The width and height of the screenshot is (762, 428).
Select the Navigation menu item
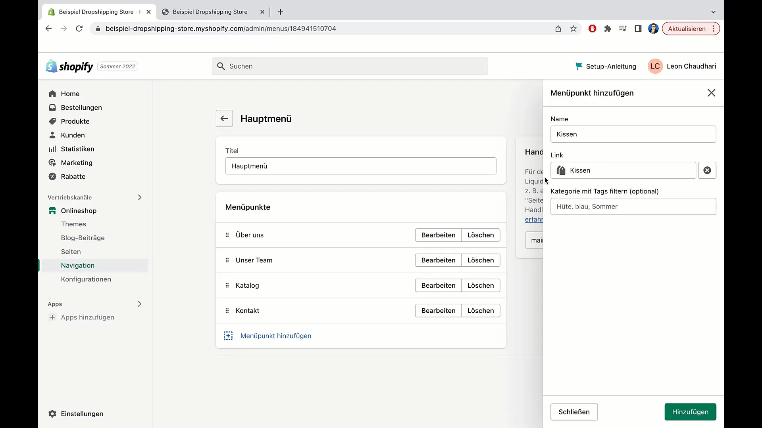(x=77, y=265)
